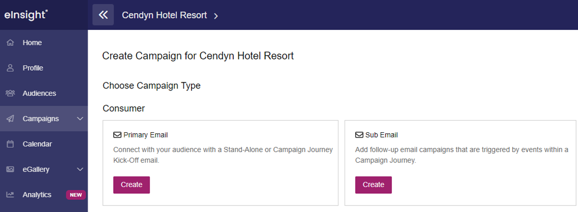Expand the Campaigns menu chevron
The width and height of the screenshot is (578, 212).
(80, 118)
